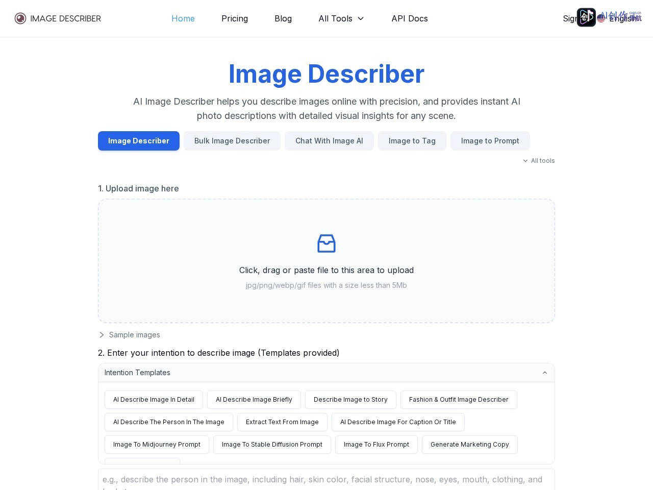The width and height of the screenshot is (653, 490).
Task: Choose Fashion & Outfit Image Describer template
Action: [x=459, y=400]
